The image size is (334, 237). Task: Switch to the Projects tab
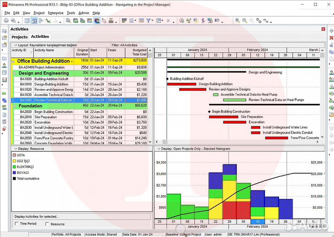tap(19, 37)
